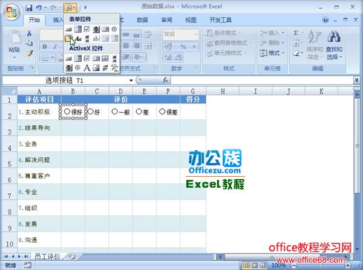Select the 一般 option button
The image size is (363, 270).
(x=120, y=112)
